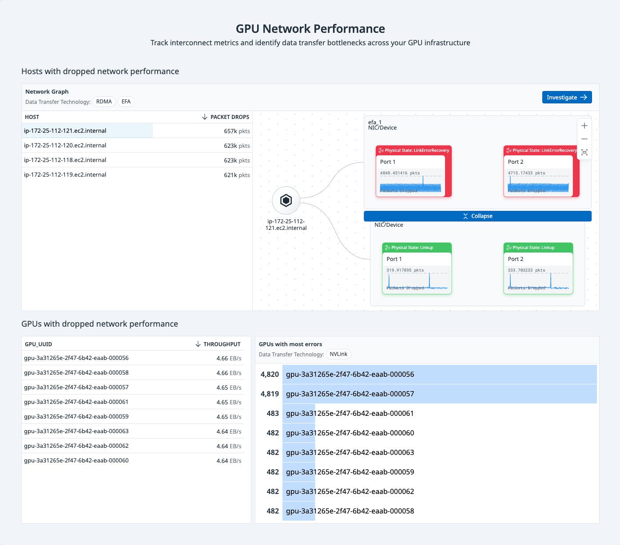Toggle the RDMA data transfer filter
This screenshot has height=545, width=620.
[x=104, y=102]
